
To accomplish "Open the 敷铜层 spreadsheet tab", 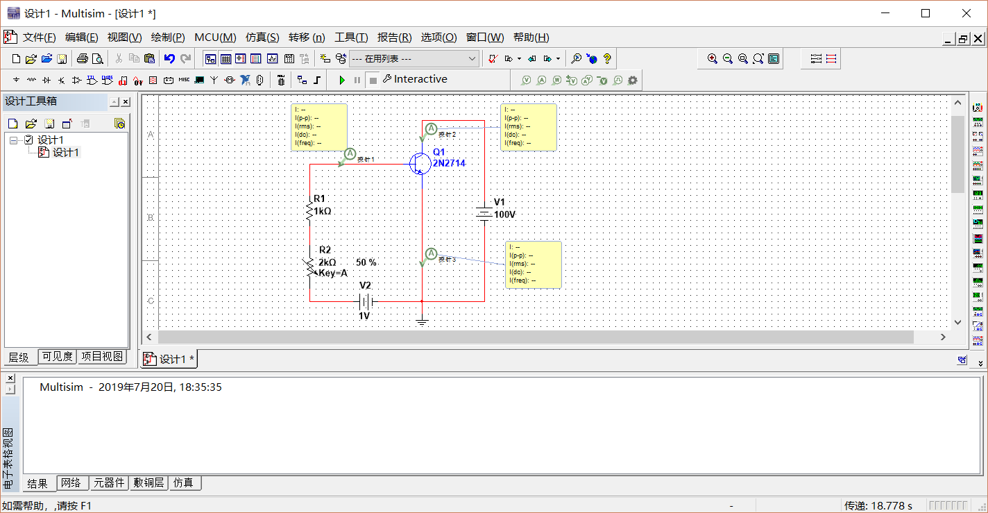I will tap(149, 483).
